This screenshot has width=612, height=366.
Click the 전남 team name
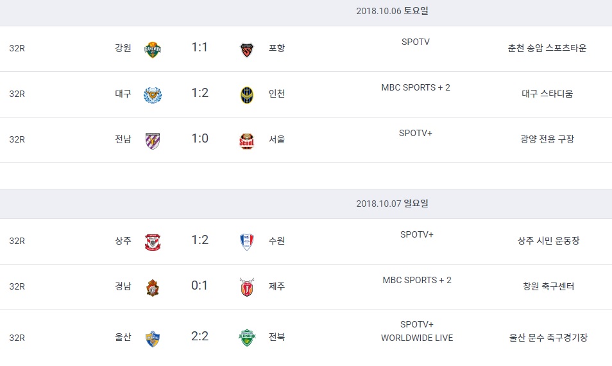[123, 139]
